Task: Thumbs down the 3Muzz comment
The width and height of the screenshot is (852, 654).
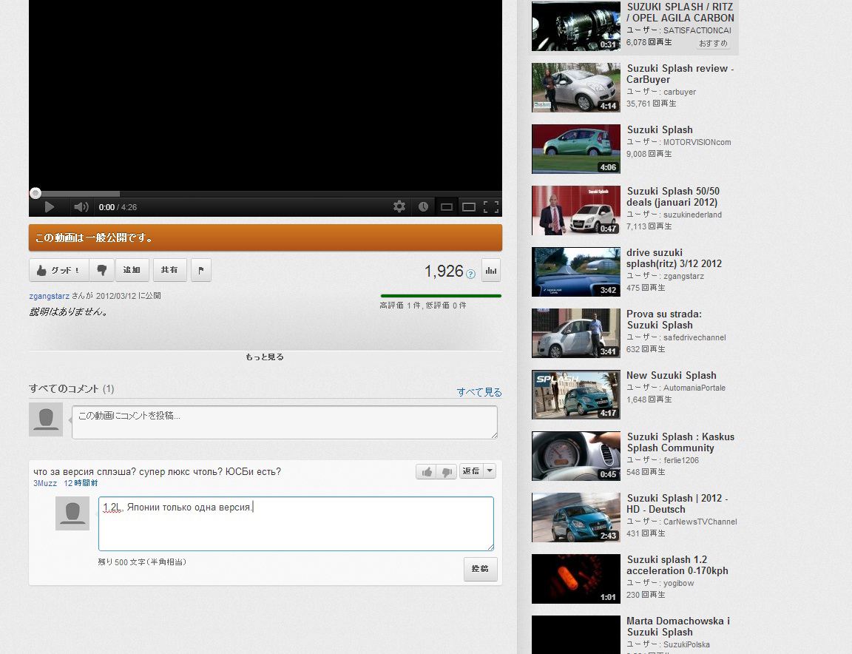Action: click(446, 472)
